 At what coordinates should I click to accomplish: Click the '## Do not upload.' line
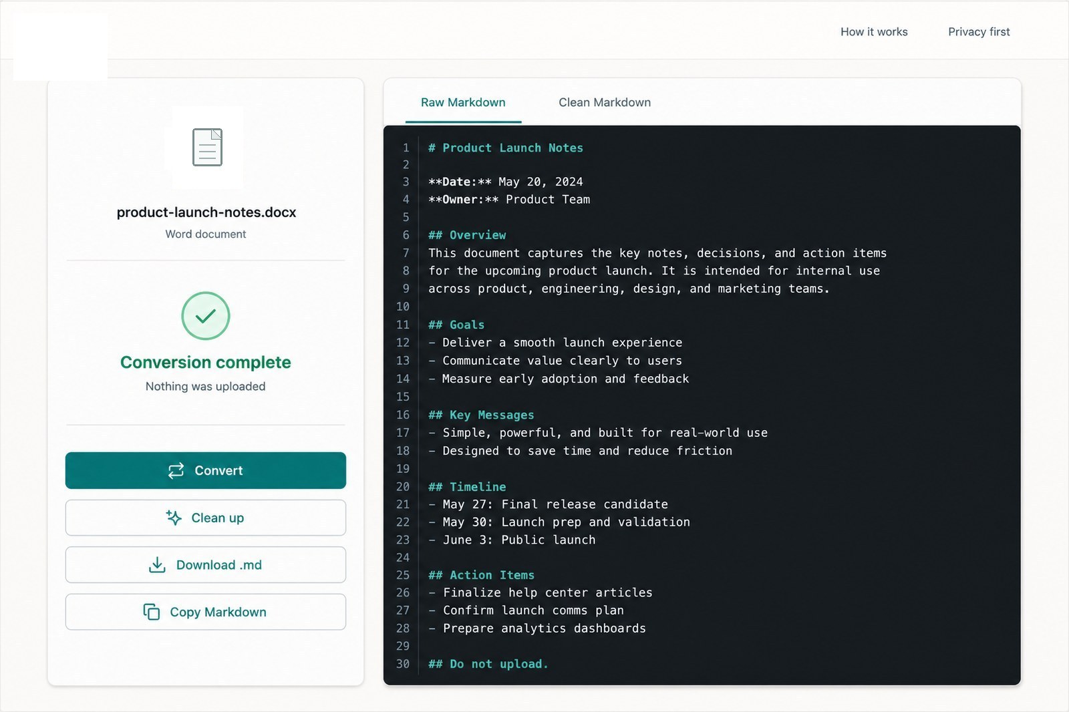coord(488,664)
